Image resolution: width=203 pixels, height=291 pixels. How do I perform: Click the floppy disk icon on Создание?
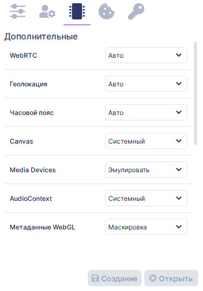[x=95, y=278]
